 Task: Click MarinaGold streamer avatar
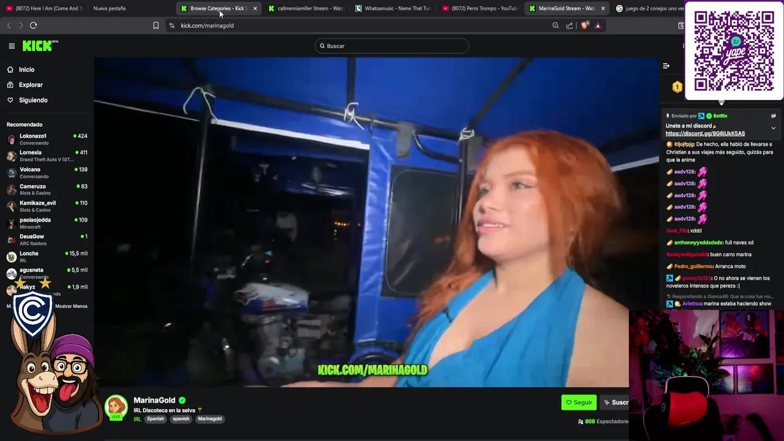116,407
